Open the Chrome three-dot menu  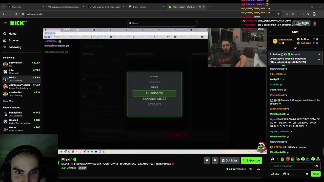pos(320,14)
